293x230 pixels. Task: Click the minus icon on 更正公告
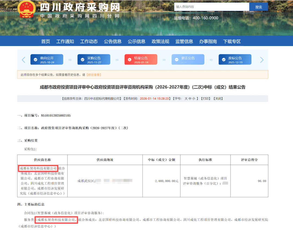click(x=177, y=60)
